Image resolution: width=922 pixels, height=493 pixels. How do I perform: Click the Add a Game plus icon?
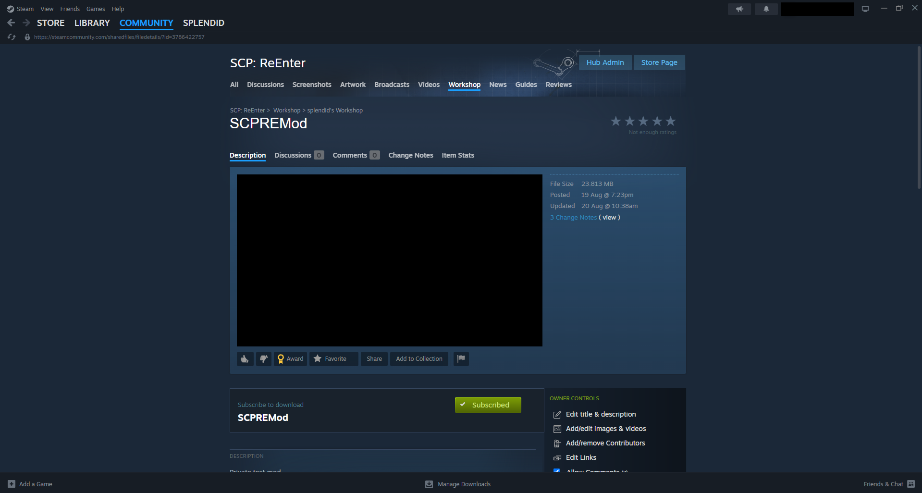tap(12, 484)
